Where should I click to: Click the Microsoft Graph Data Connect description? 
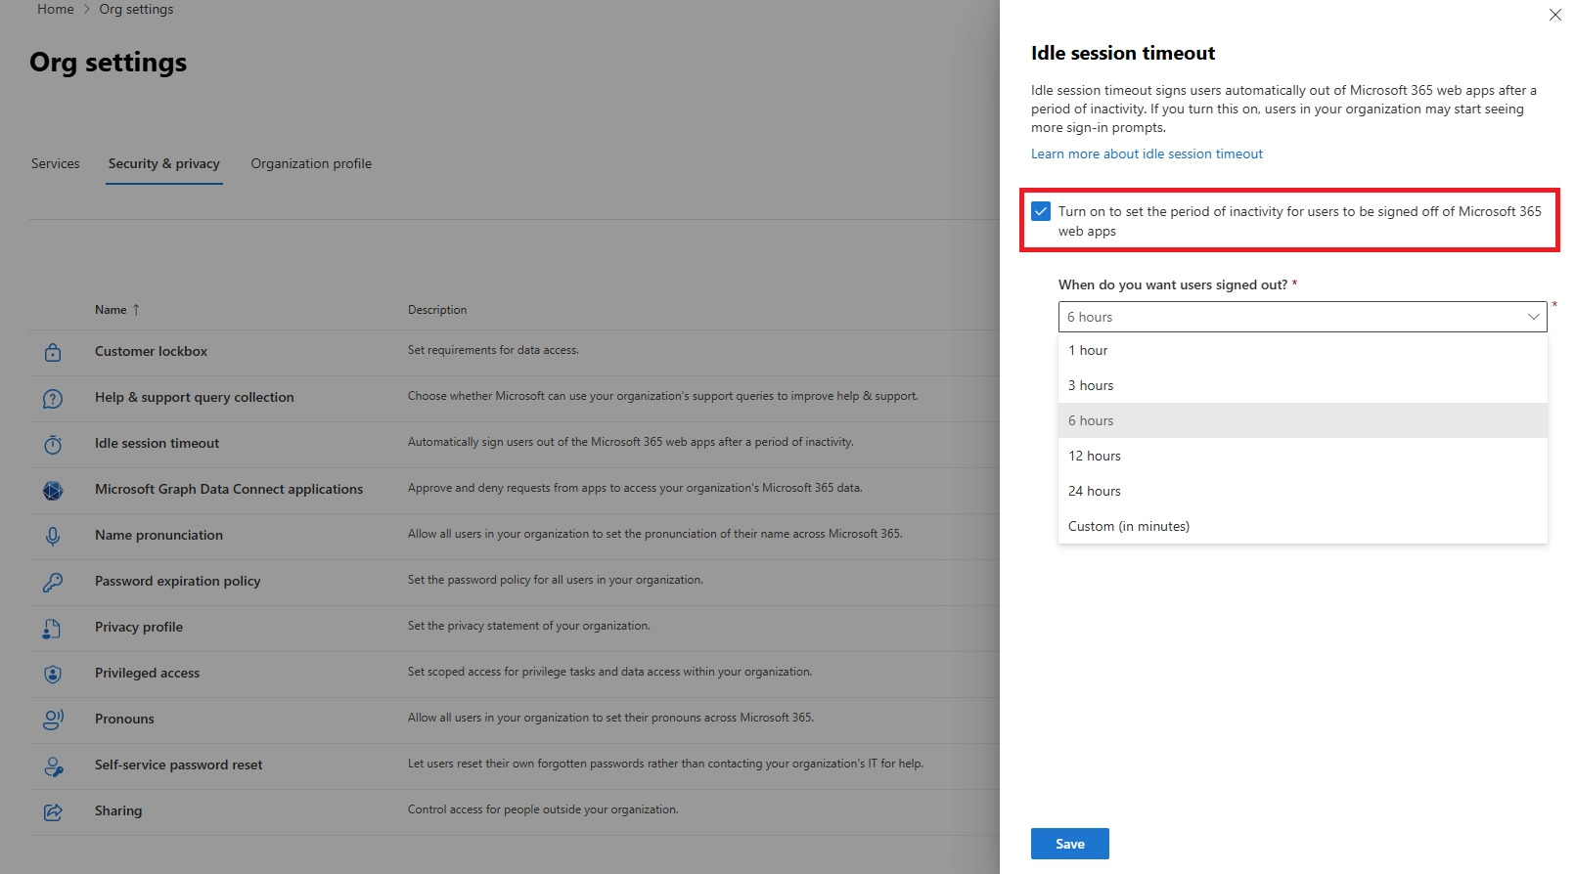tap(635, 488)
